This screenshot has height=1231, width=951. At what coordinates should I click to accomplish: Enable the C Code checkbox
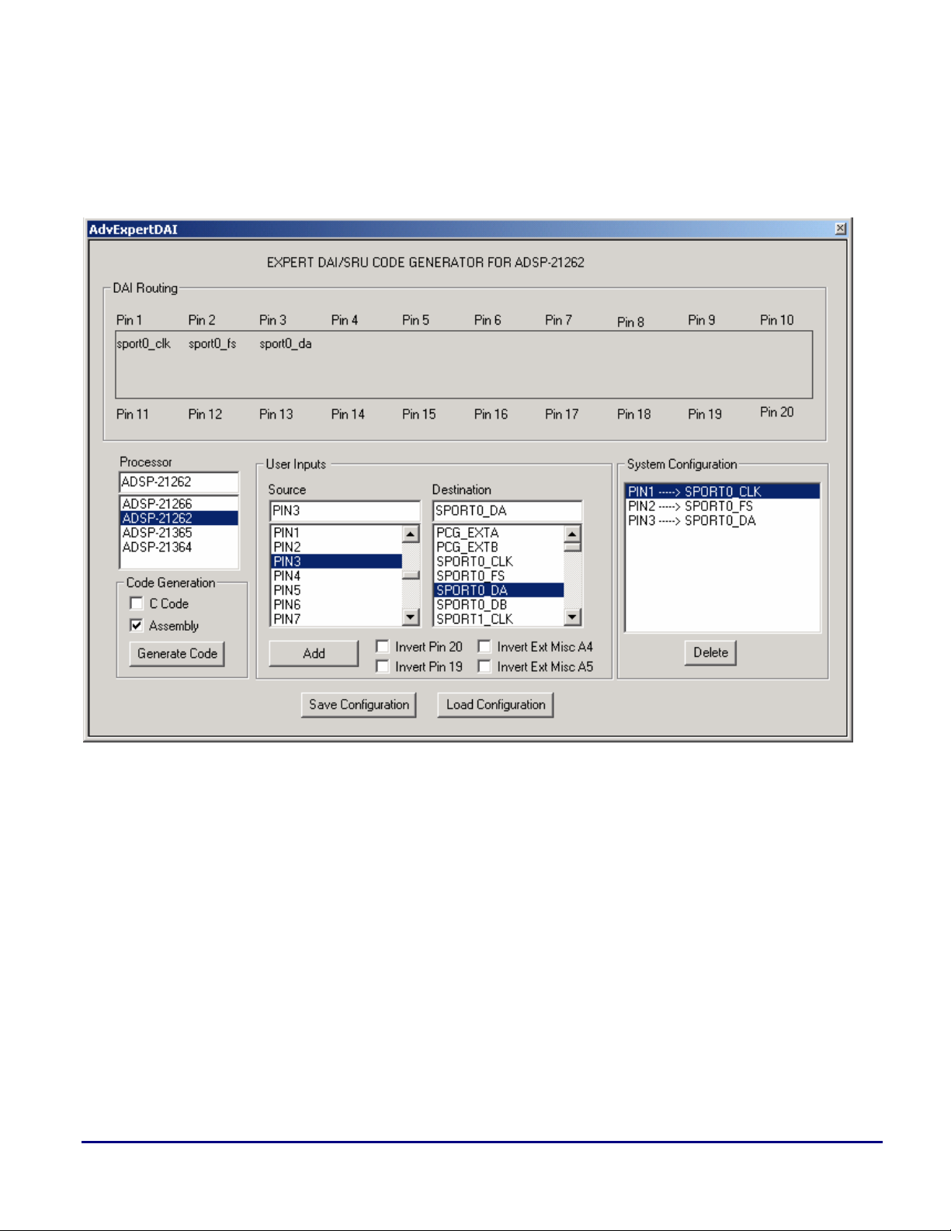click(x=137, y=603)
